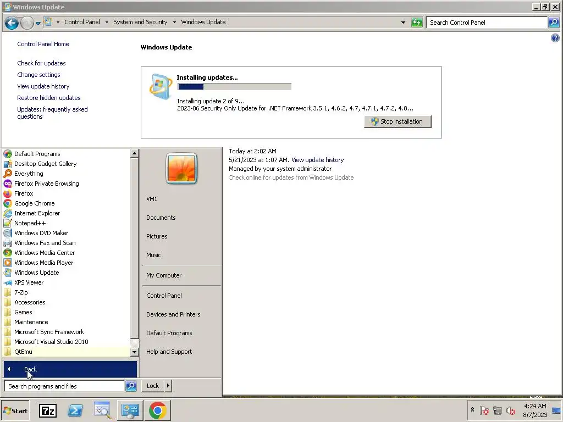
Task: Click the network status tray icon
Action: pos(497,410)
